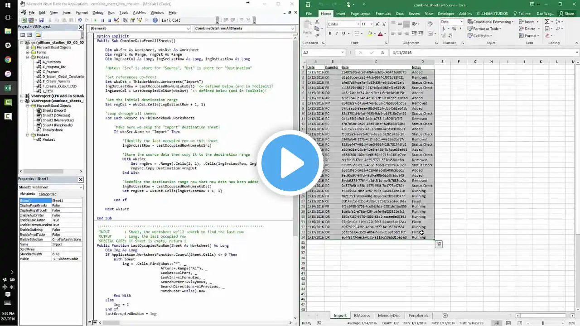This screenshot has width=580, height=326.
Task: Toggle Bold formatting in the Excel ribbon
Action: tap(330, 34)
